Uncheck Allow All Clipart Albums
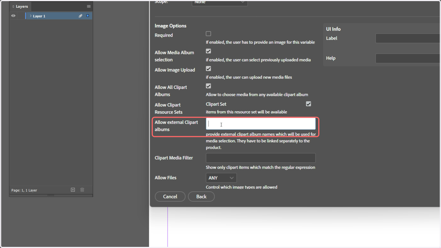 click(208, 86)
